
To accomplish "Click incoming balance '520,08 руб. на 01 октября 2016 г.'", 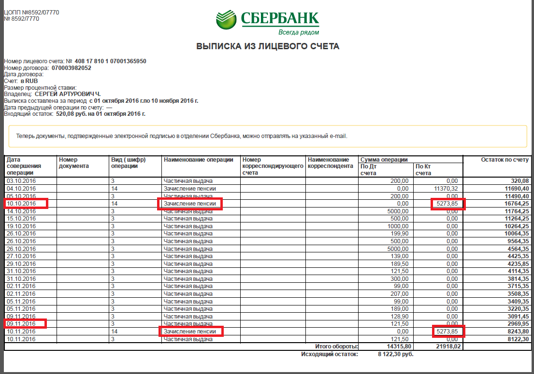I will (x=101, y=113).
